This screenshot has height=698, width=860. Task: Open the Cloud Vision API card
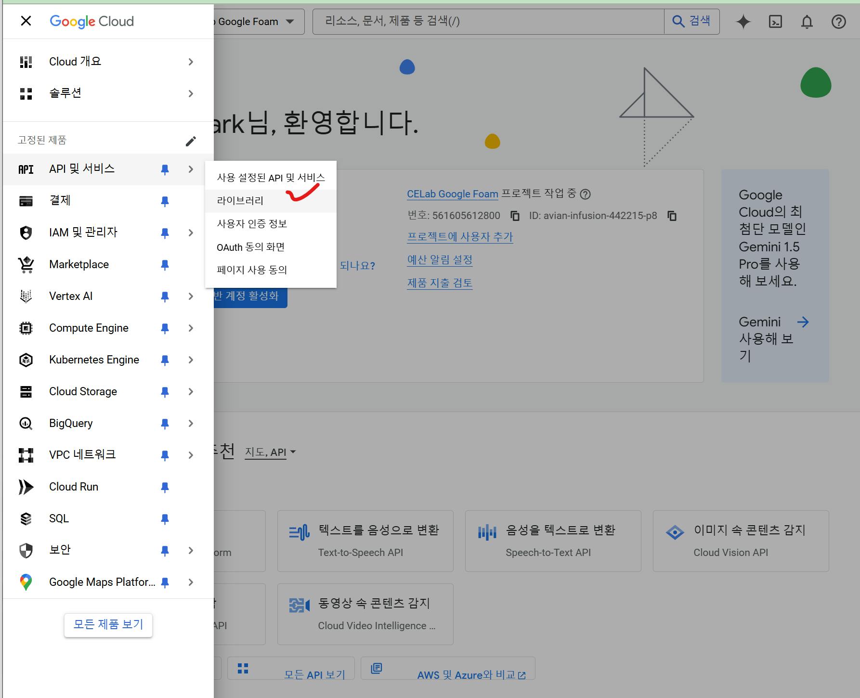pyautogui.click(x=741, y=541)
